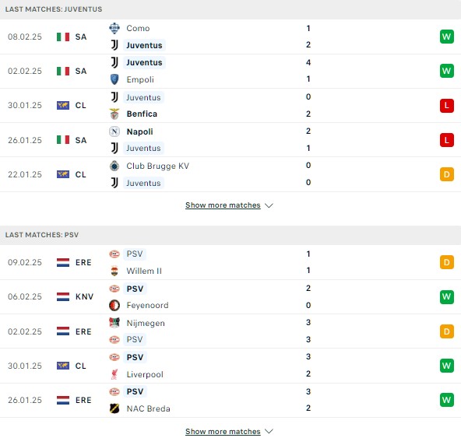Click the Club Brugge KV crest icon

coord(114,166)
